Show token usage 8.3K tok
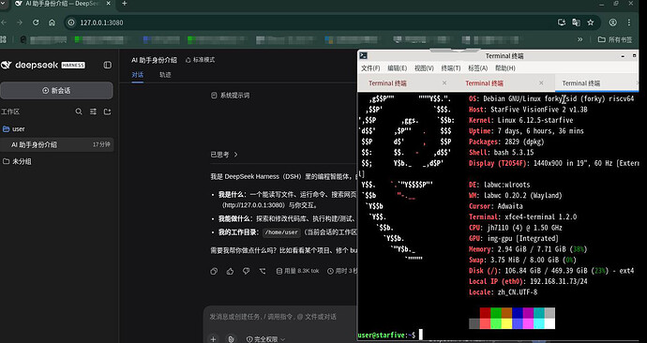The width and height of the screenshot is (647, 343). (x=297, y=271)
